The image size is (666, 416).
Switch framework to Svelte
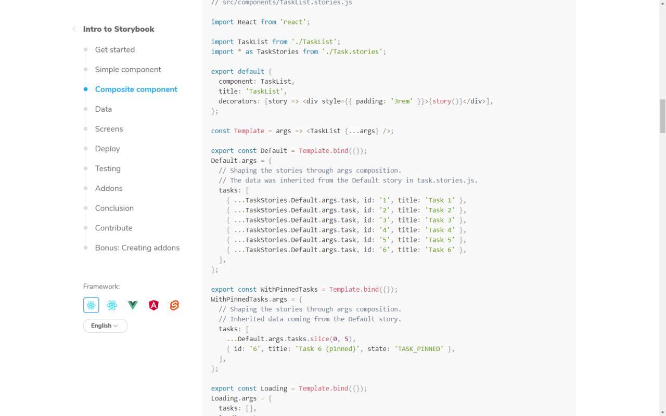[x=174, y=305]
